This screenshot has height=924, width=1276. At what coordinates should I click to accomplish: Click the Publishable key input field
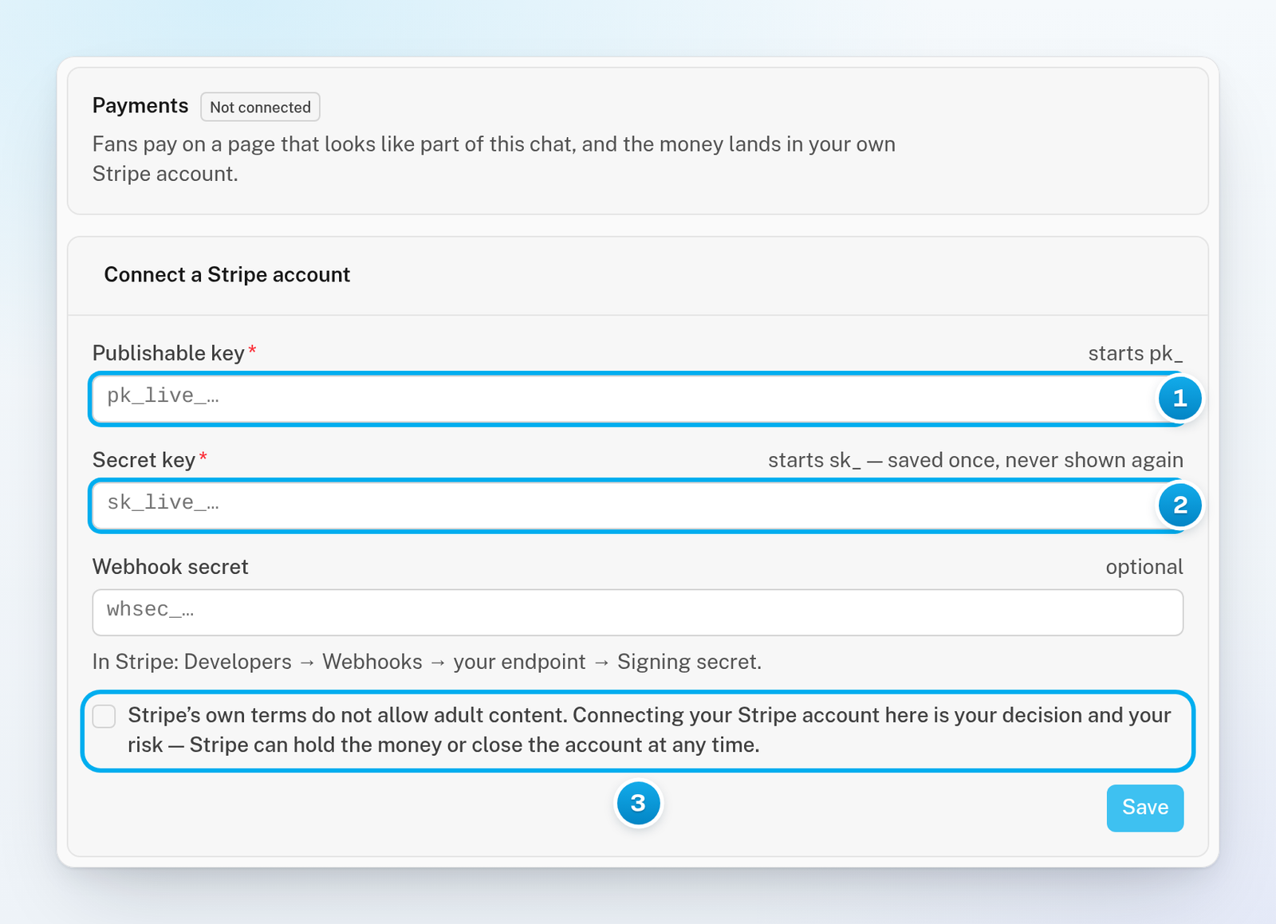click(x=637, y=399)
